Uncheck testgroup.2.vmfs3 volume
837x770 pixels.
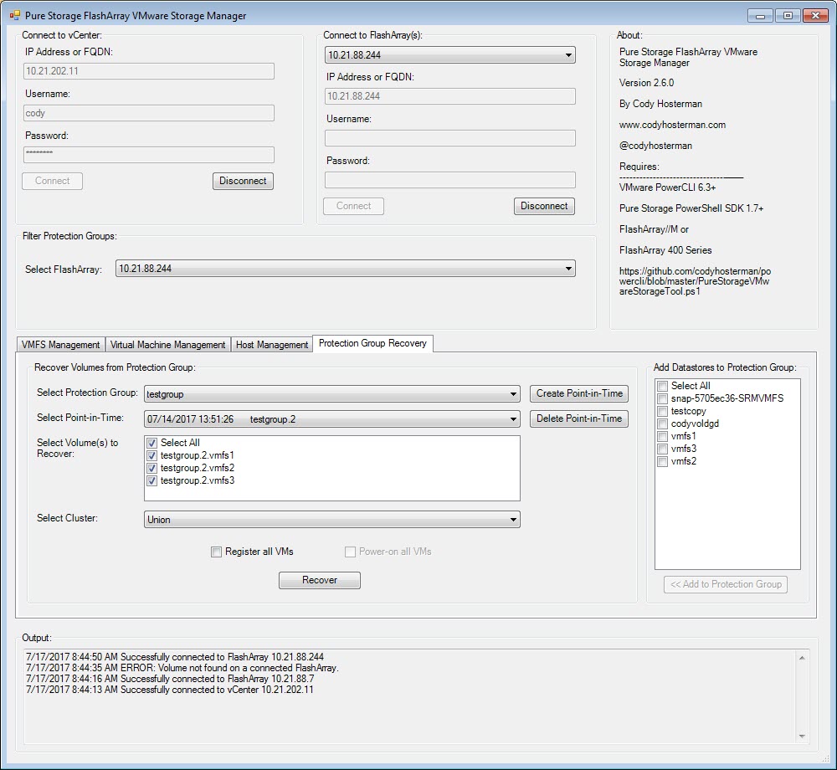[x=152, y=480]
